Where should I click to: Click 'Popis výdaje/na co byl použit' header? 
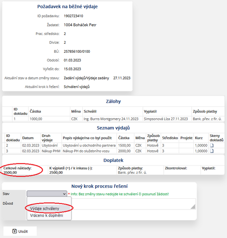(x=87, y=138)
